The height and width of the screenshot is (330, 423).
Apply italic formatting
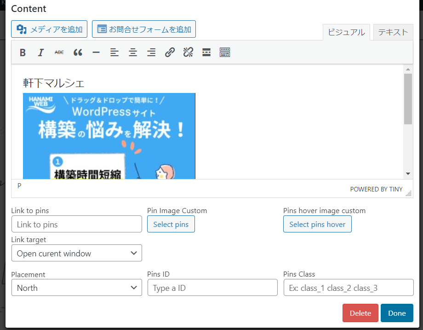41,52
